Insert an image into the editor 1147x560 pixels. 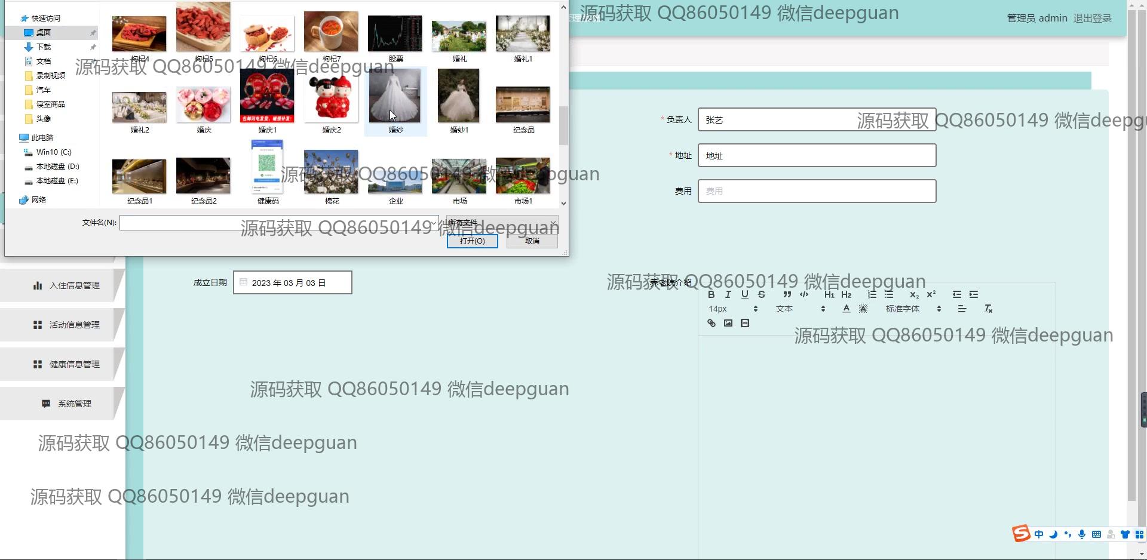pos(728,323)
